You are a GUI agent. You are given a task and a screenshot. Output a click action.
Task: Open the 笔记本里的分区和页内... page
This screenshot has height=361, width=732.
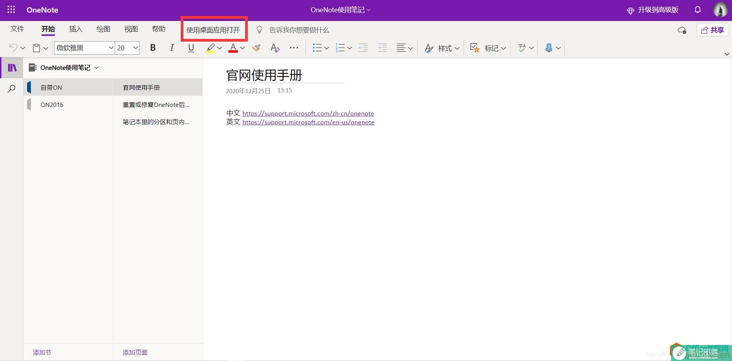(158, 122)
